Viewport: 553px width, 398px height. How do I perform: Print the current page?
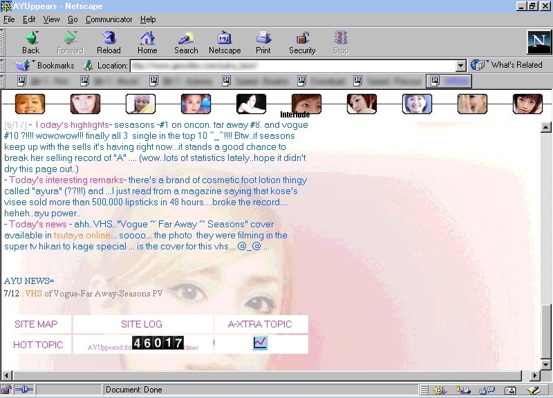tap(263, 42)
